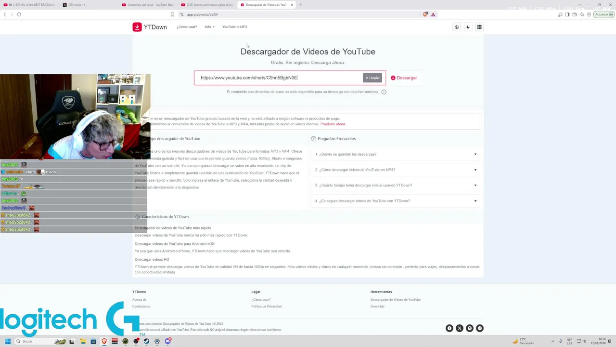Click the taskbar 'Buscar' search box
The width and height of the screenshot is (616, 347).
click(x=40, y=341)
